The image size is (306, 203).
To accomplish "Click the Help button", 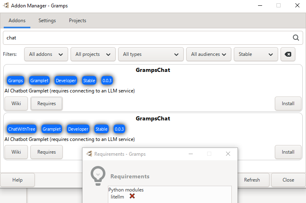I will pos(17,180).
